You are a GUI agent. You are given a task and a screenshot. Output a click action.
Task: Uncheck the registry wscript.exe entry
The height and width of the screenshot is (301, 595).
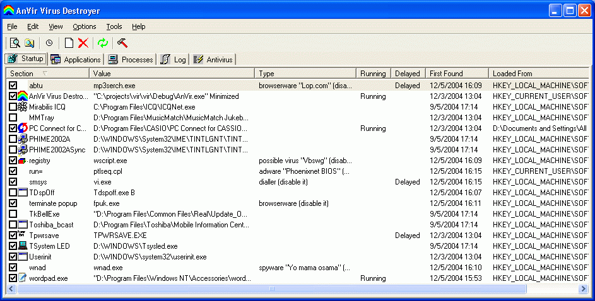pyautogui.click(x=13, y=160)
